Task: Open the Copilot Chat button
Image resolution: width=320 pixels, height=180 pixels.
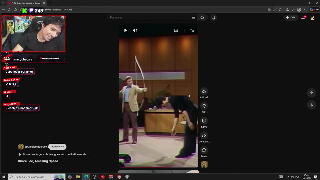Action: point(314,10)
